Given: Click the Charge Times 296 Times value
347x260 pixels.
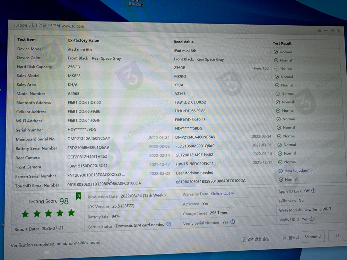Looking at the screenshot, I should pos(219,213).
